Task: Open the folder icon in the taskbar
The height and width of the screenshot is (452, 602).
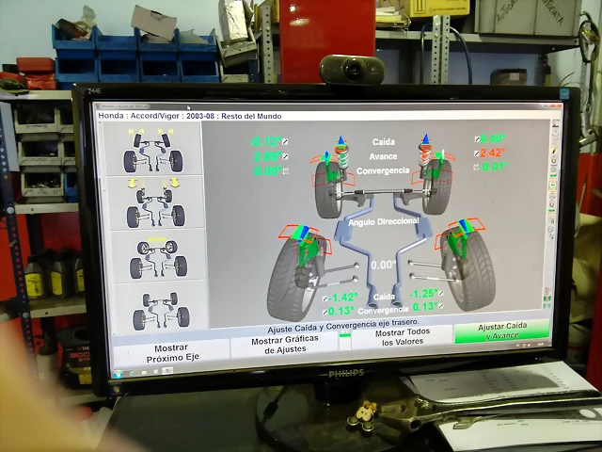Action: pyautogui.click(x=144, y=373)
